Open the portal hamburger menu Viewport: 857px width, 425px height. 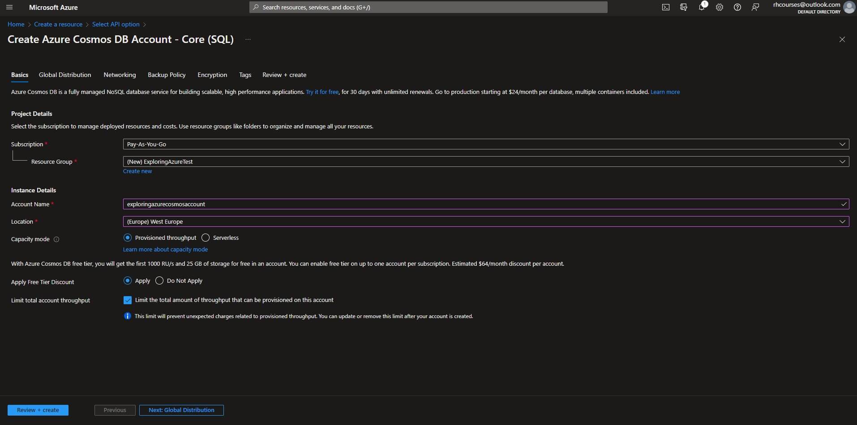pos(9,7)
